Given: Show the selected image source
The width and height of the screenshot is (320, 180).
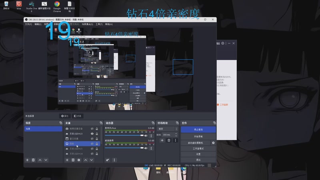Looking at the screenshot, I should pos(92,144).
